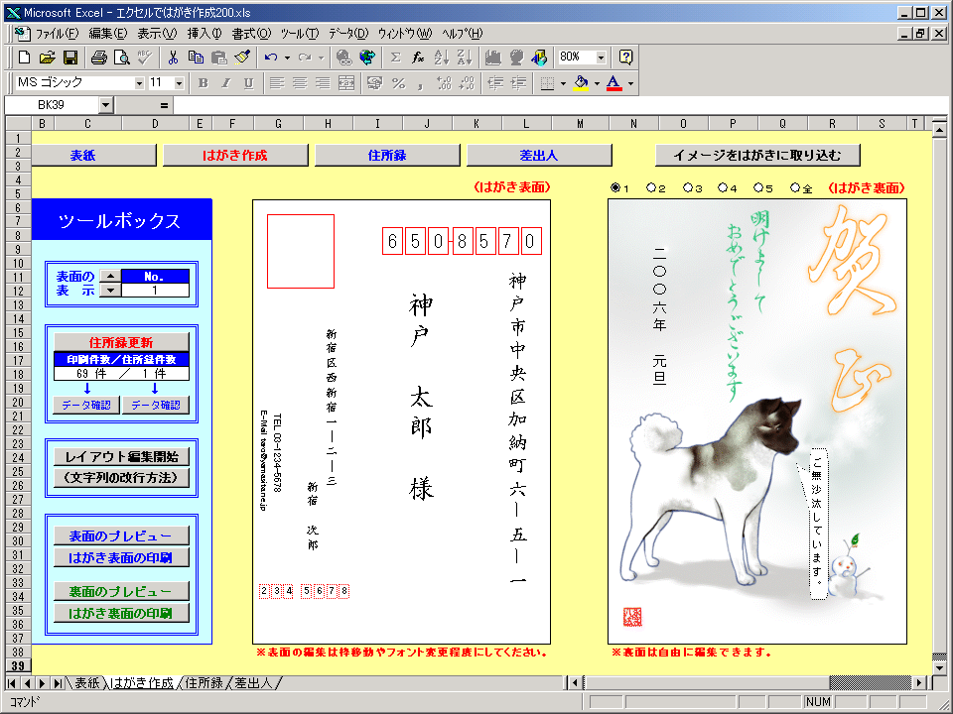Select radio button 1 for back design
Viewport: 953px width, 714px height.
pyautogui.click(x=615, y=187)
